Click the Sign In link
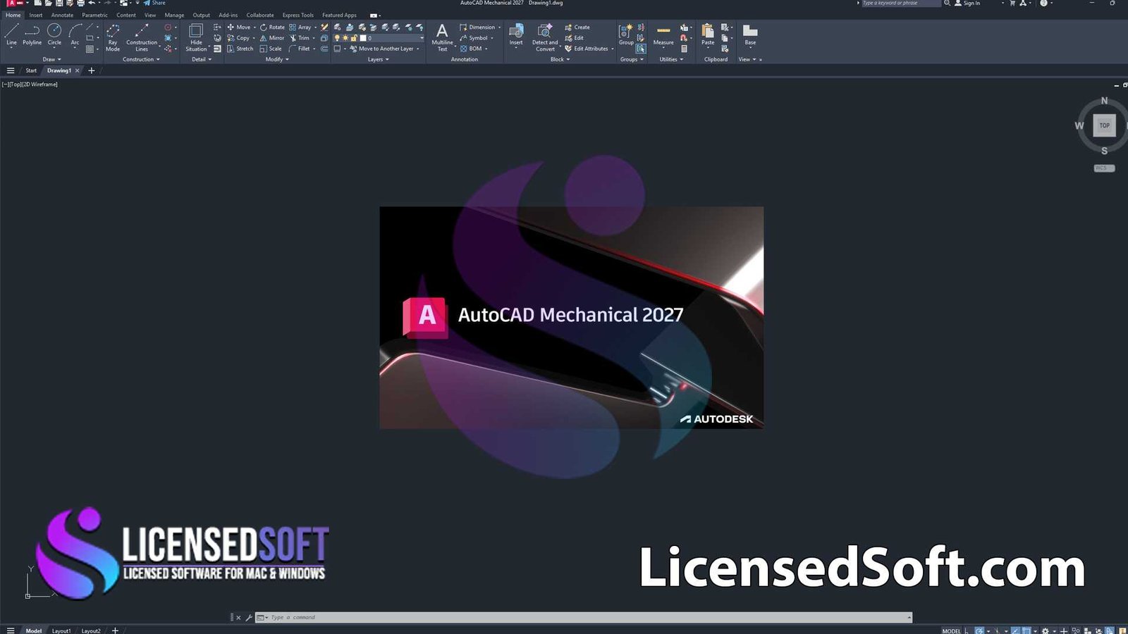Image resolution: width=1128 pixels, height=634 pixels. pyautogui.click(x=971, y=4)
